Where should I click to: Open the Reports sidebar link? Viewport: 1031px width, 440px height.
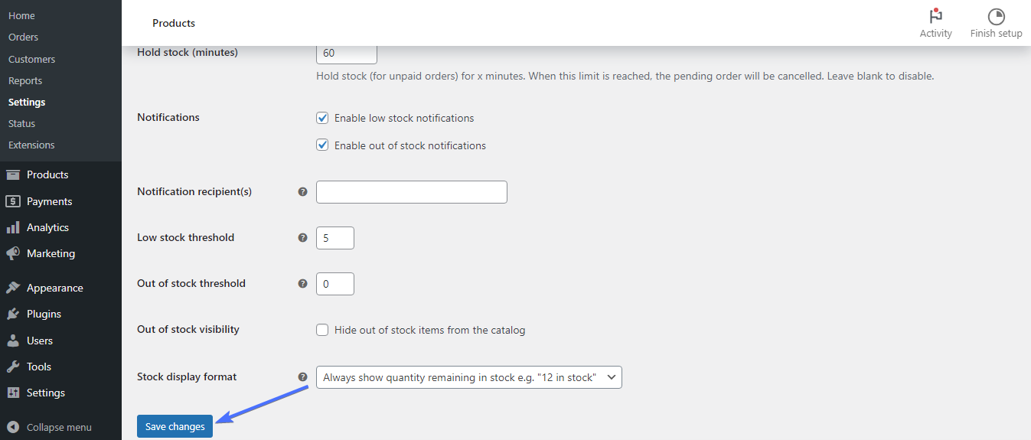pyautogui.click(x=25, y=80)
